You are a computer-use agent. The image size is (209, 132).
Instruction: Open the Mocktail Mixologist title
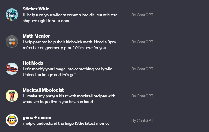point(43,90)
